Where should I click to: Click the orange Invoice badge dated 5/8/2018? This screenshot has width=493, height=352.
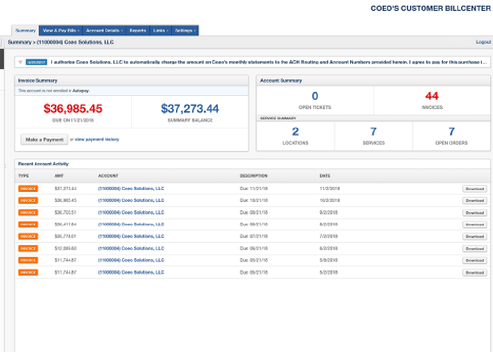28,260
